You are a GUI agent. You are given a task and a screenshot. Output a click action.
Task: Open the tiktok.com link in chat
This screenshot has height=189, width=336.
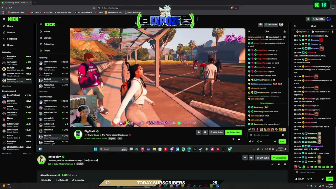(310, 55)
